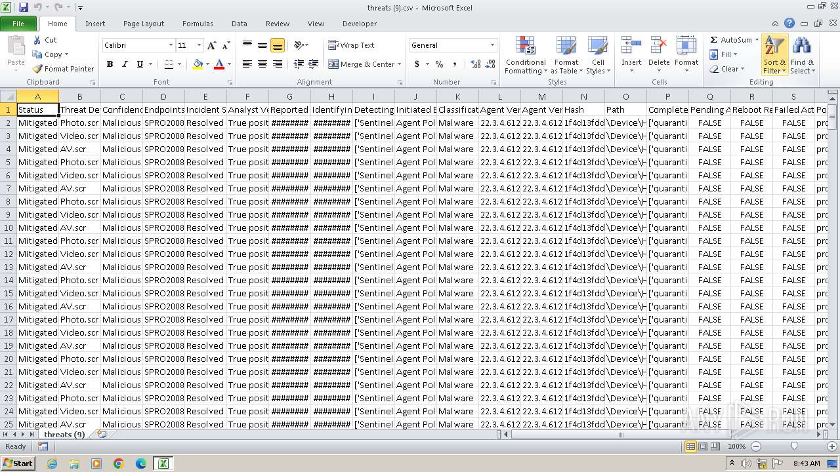The height and width of the screenshot is (472, 840).
Task: Select Middle Align icon
Action: click(x=262, y=45)
